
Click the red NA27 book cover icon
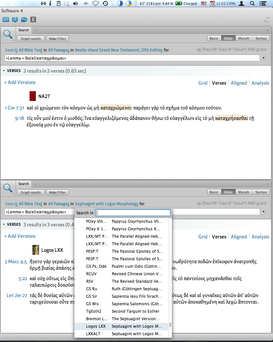coord(32,96)
